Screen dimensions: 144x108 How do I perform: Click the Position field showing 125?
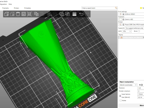pyautogui.click(x=141, y=88)
